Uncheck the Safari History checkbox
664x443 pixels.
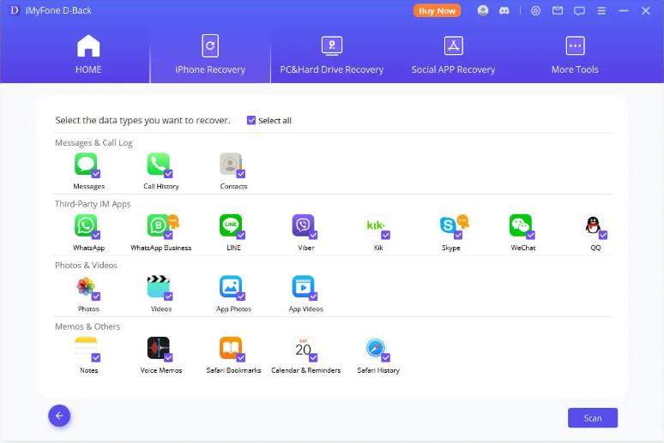click(386, 357)
